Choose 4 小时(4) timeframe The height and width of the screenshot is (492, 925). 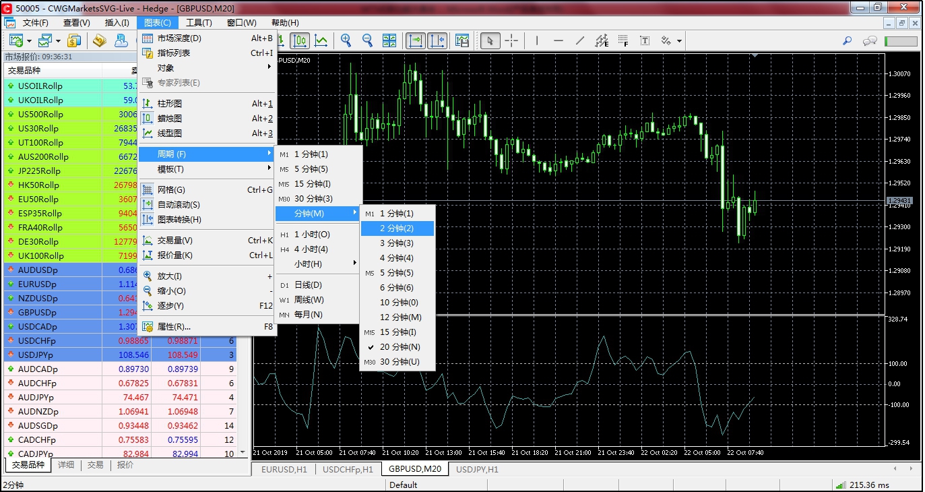coord(319,249)
